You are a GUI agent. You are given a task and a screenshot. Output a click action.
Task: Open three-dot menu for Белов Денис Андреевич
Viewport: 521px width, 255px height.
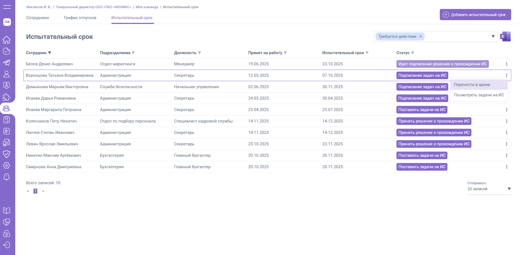[507, 64]
